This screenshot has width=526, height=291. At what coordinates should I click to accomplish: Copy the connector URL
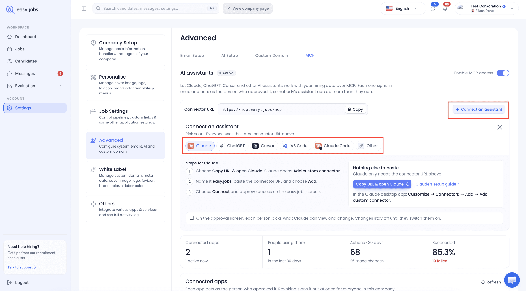pos(355,109)
